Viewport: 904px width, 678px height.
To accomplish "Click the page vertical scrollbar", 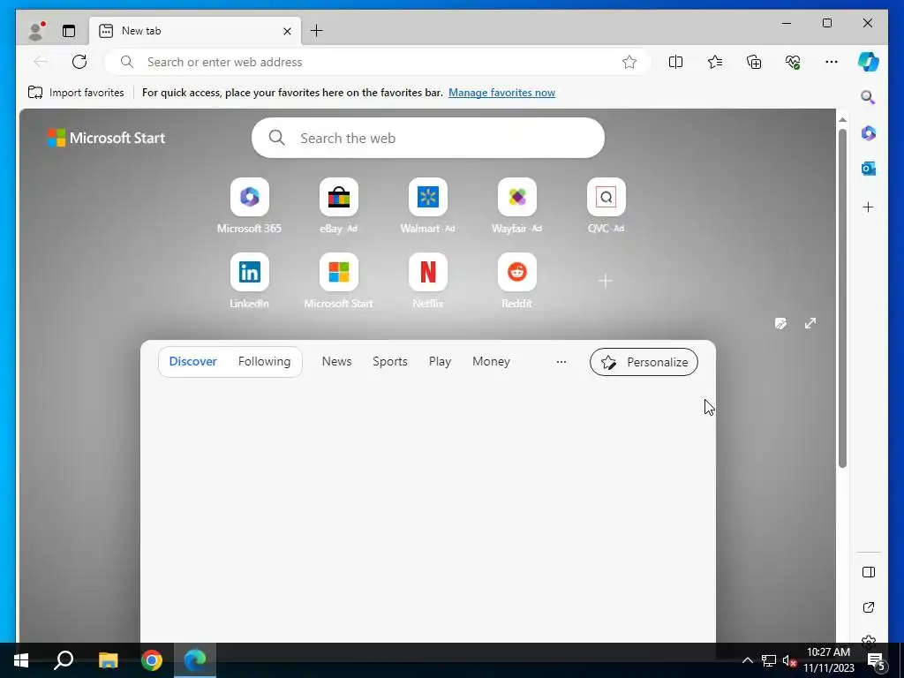I will 842,298.
